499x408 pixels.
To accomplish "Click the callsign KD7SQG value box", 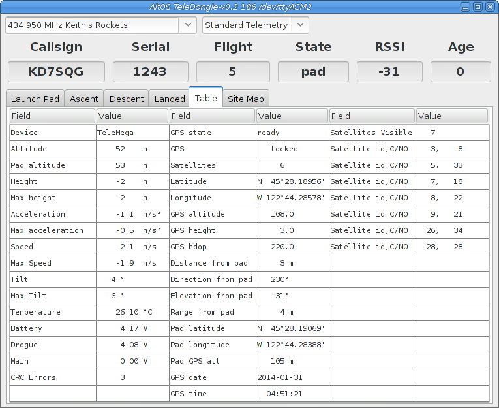I will click(56, 72).
